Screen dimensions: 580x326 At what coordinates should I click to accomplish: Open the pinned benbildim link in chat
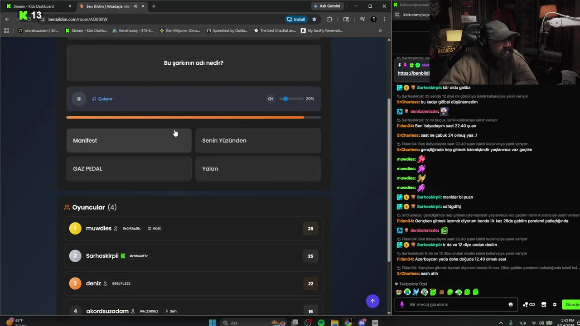[x=414, y=73]
